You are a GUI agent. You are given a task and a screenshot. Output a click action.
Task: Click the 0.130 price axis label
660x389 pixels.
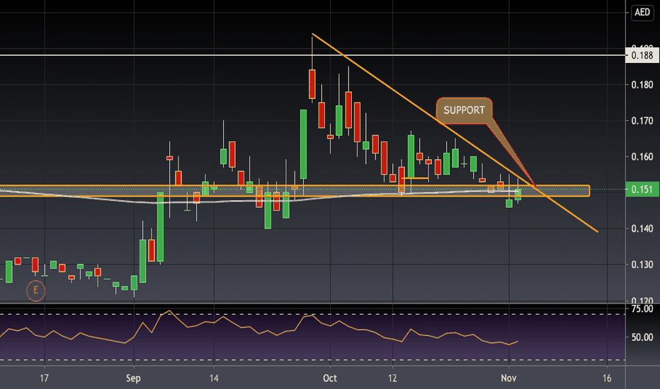coord(642,265)
